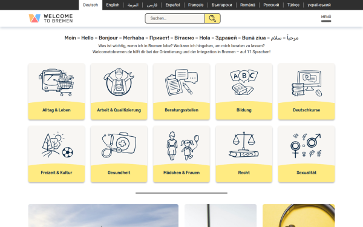Switch language to Български
Image resolution: width=363 pixels, height=227 pixels.
(x=221, y=5)
